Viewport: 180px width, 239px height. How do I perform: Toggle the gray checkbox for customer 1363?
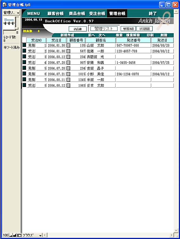coord(69,85)
